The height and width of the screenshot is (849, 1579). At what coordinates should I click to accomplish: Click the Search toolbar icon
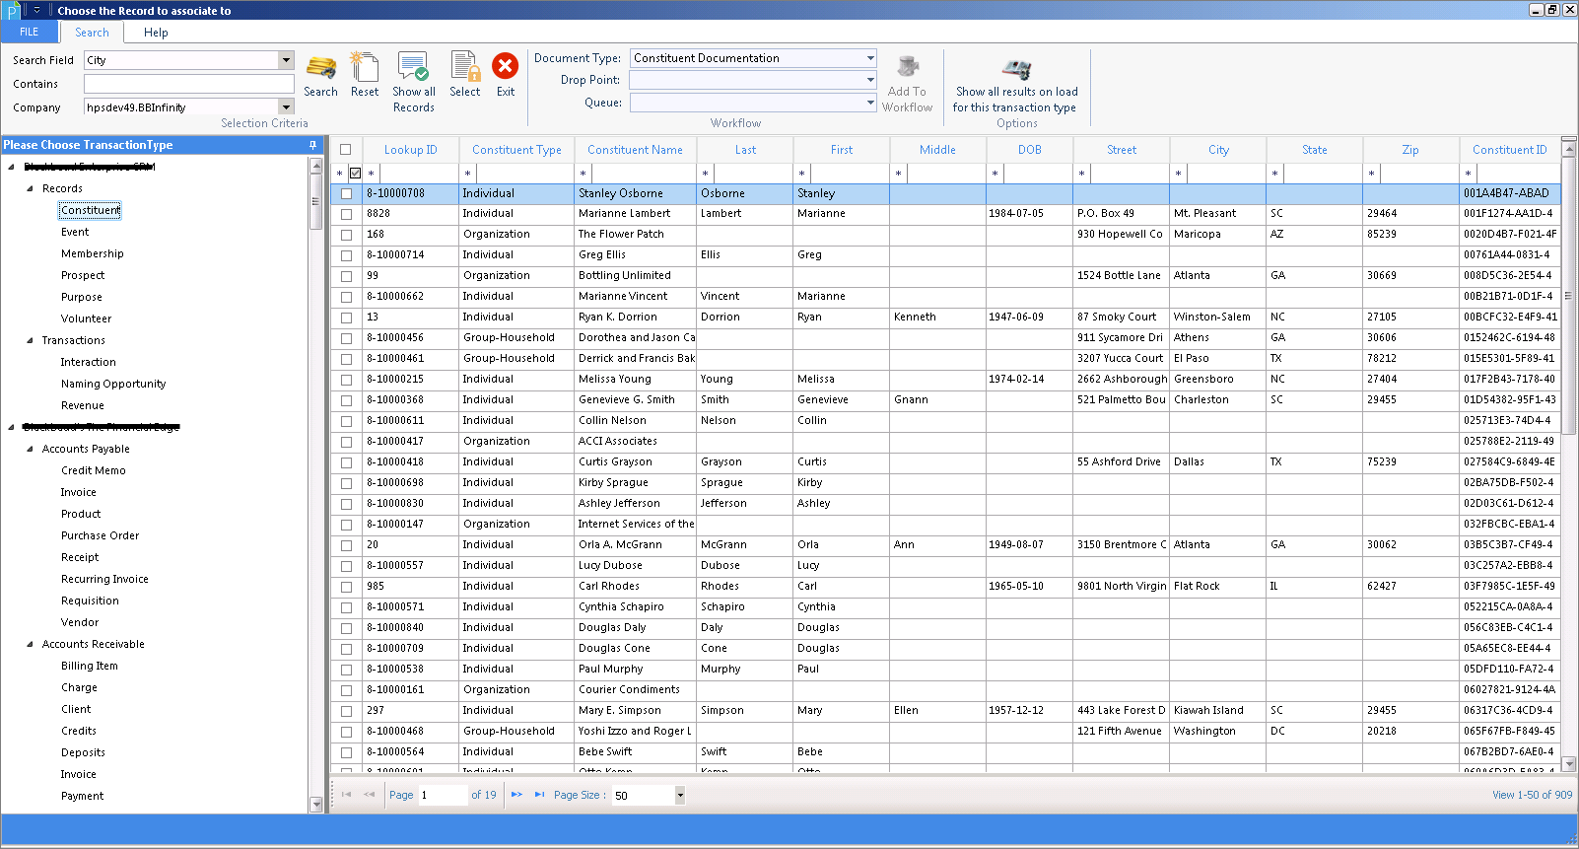[320, 67]
